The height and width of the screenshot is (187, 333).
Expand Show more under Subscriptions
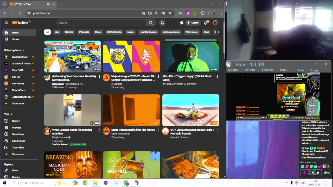[20, 103]
